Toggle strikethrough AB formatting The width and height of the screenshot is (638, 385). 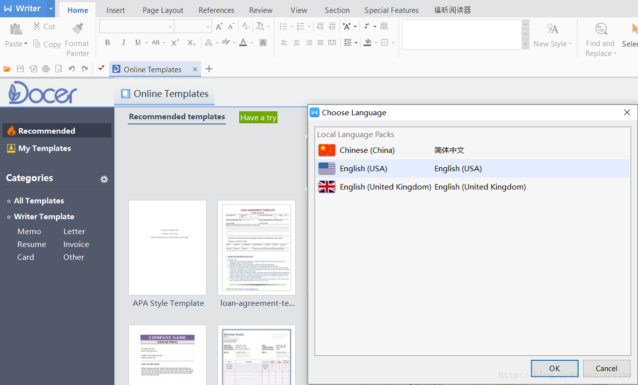(156, 43)
